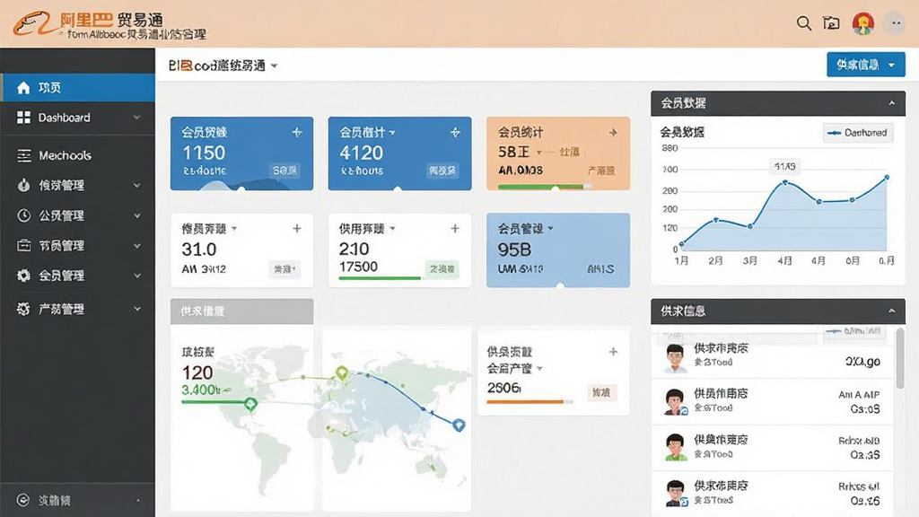The width and height of the screenshot is (919, 517).
Task: Expand the 公员管理 sidebar chevron
Action: pos(136,215)
